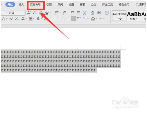Toggle center text alignment
Viewport: 147px width, 113px height.
click(x=62, y=18)
